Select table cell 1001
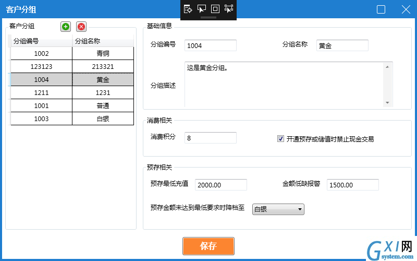 click(42, 106)
